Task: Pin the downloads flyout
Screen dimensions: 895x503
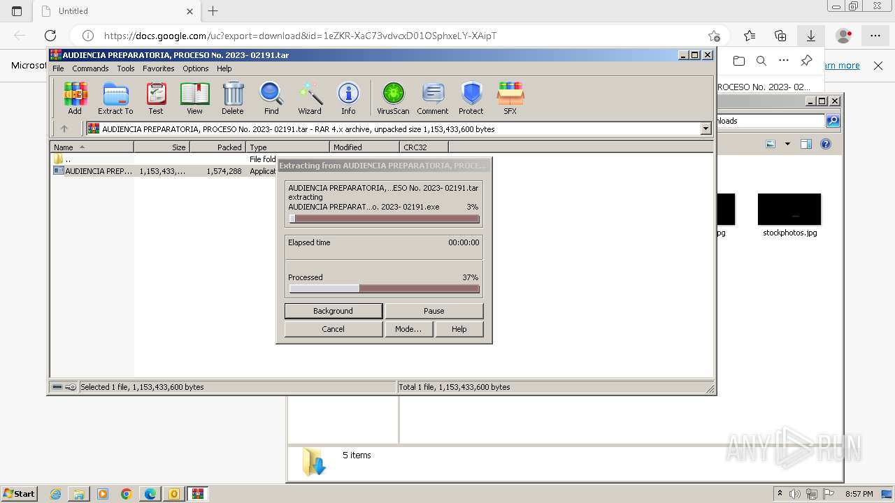Action: (x=806, y=61)
